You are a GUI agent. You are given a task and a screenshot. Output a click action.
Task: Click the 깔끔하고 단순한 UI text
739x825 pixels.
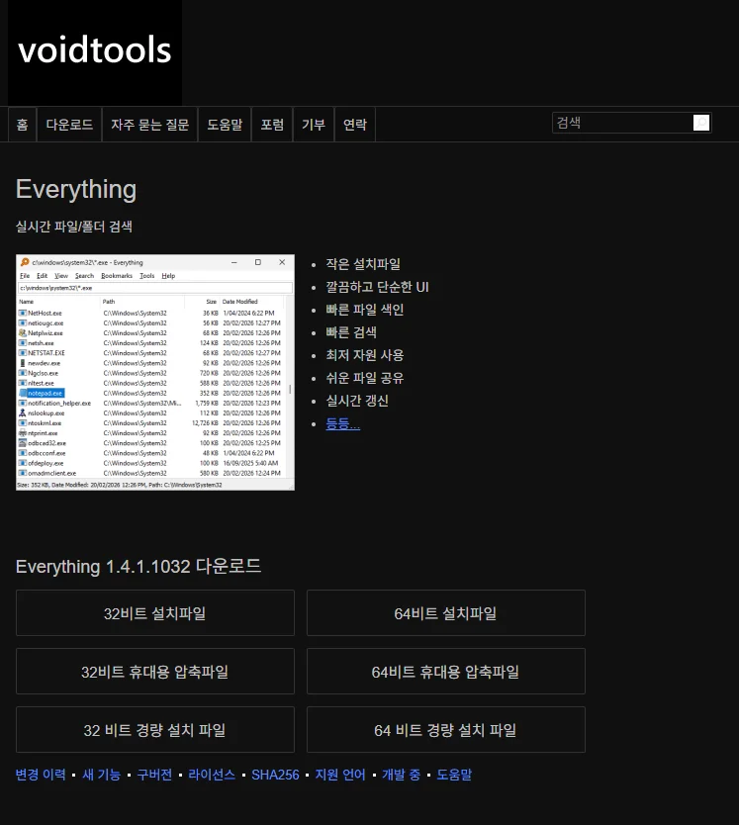tap(377, 287)
